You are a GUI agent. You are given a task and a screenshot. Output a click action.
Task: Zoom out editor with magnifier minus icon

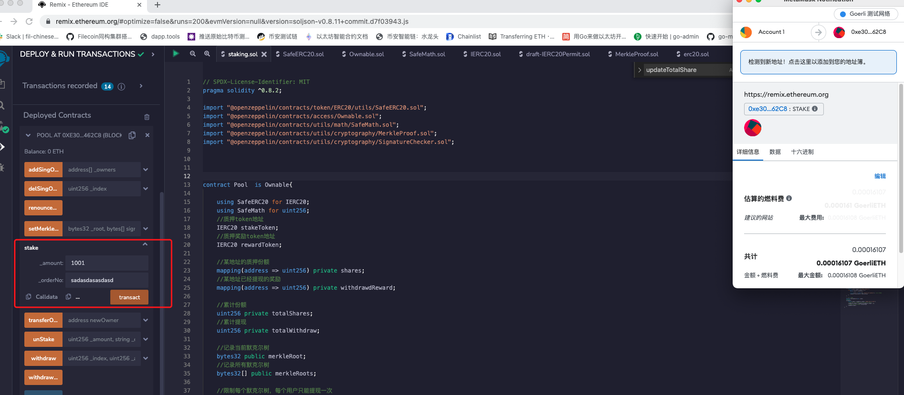tap(193, 54)
